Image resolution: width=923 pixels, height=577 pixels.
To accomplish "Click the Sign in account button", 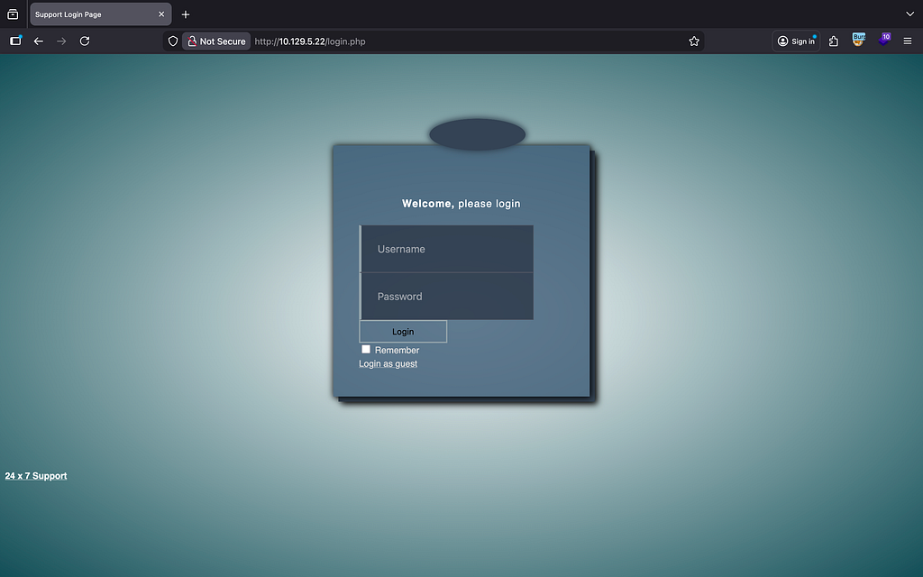I will [796, 41].
